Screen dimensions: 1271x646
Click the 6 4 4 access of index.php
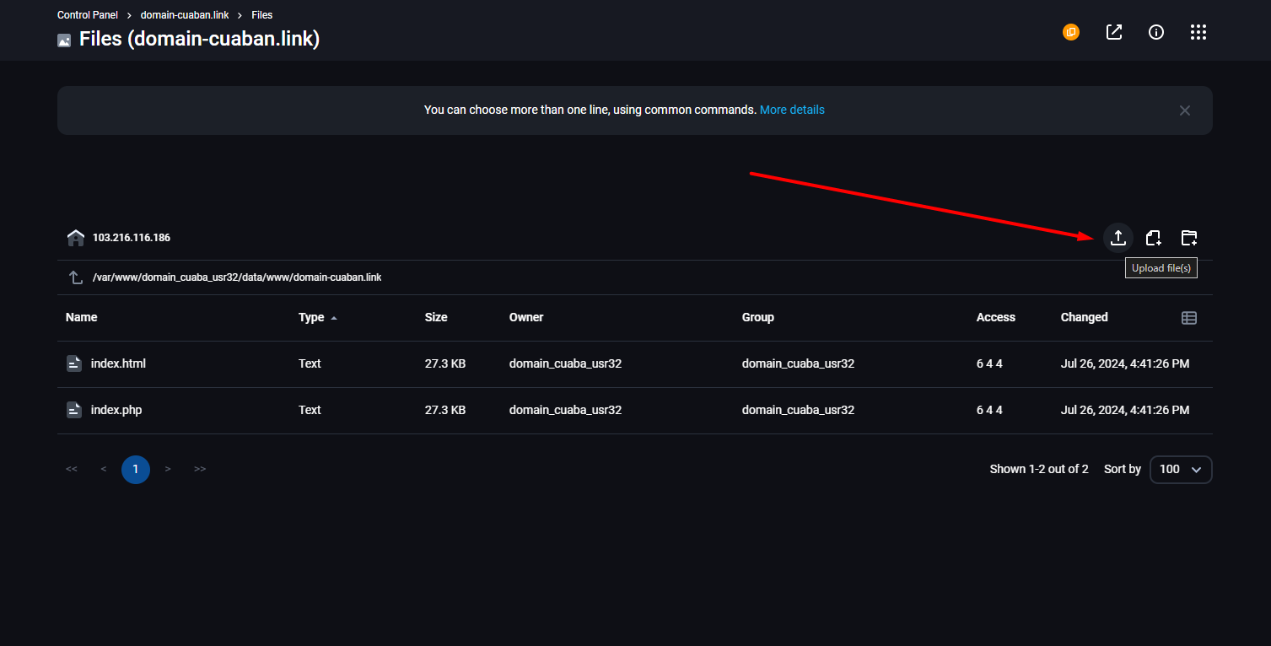click(989, 410)
